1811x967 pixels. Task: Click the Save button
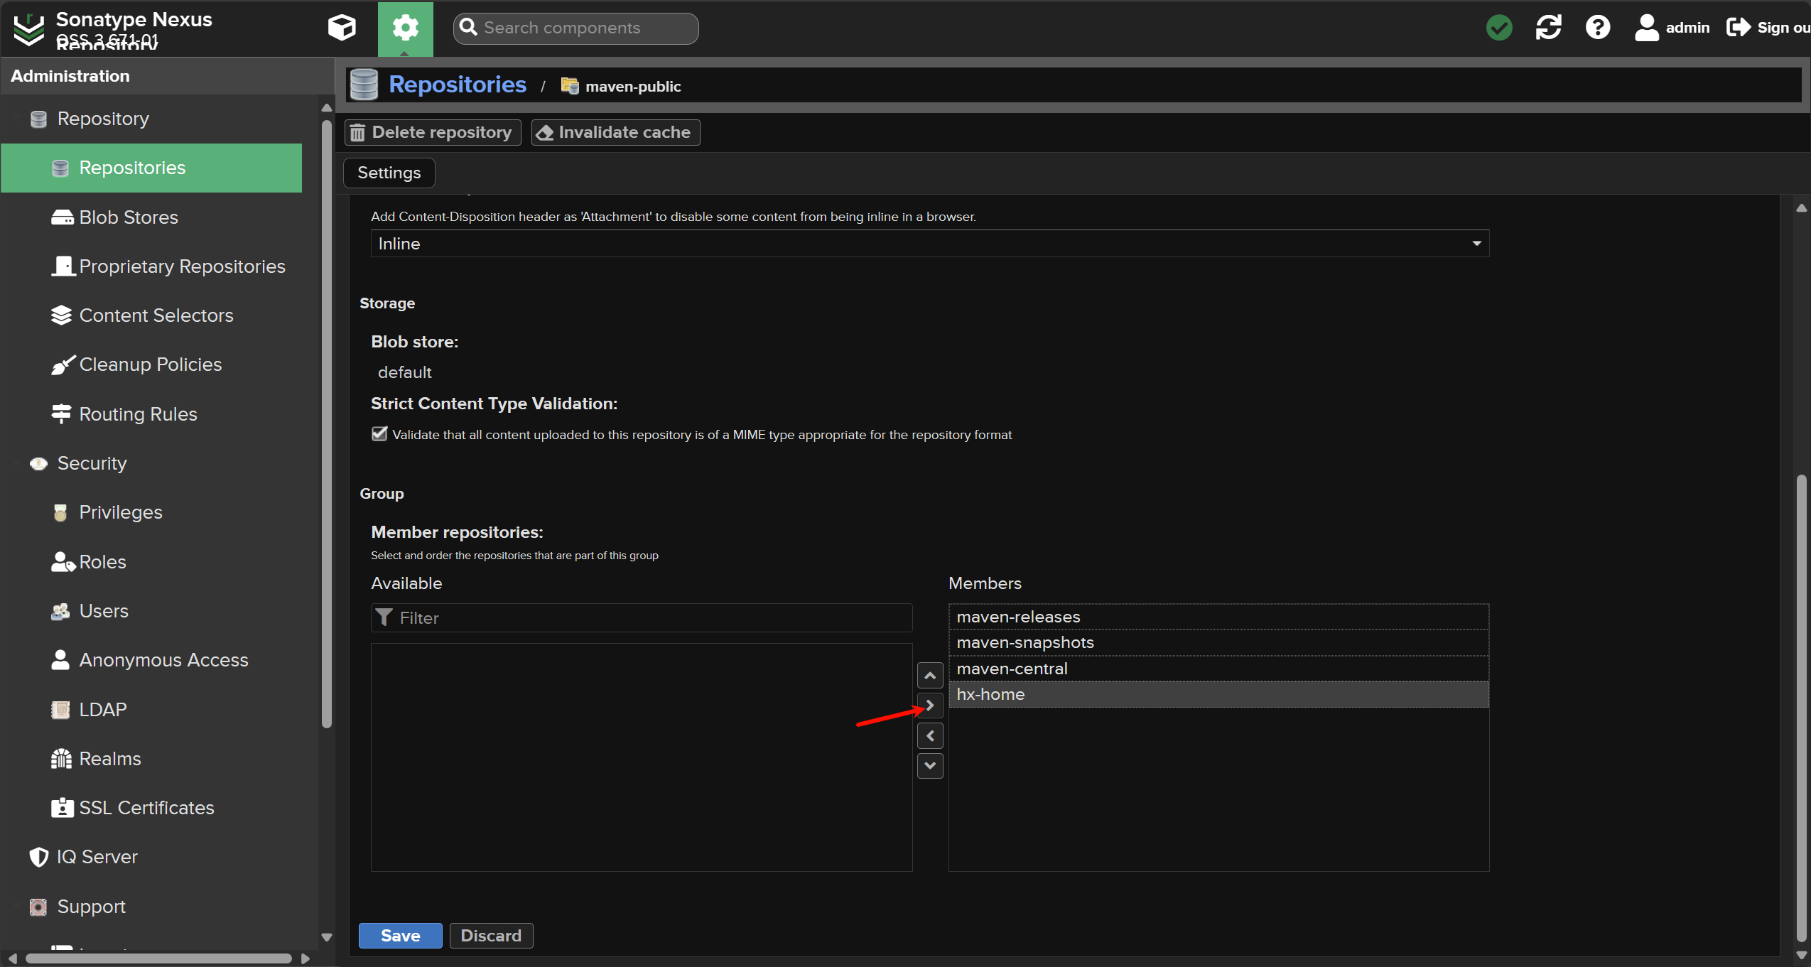(400, 936)
